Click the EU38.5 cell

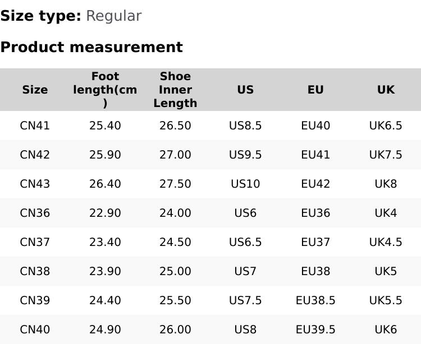tap(315, 300)
